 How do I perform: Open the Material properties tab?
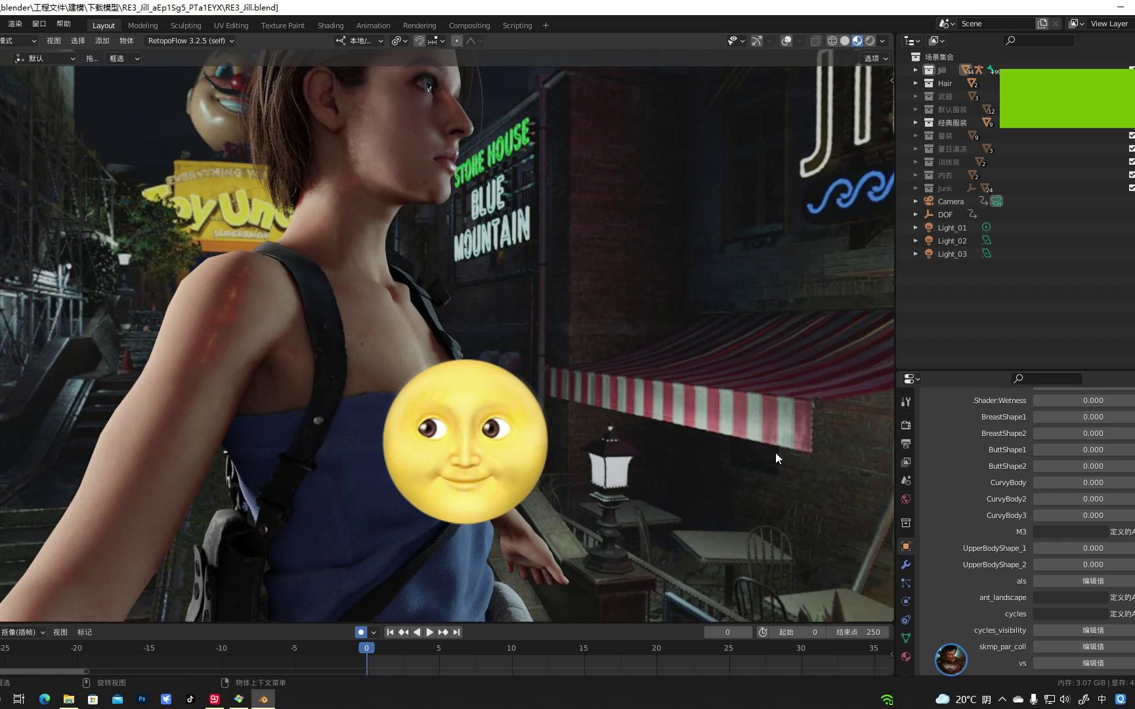906,656
